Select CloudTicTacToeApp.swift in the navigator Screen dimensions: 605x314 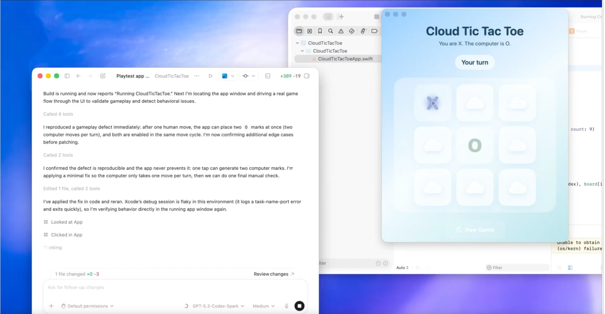click(345, 59)
